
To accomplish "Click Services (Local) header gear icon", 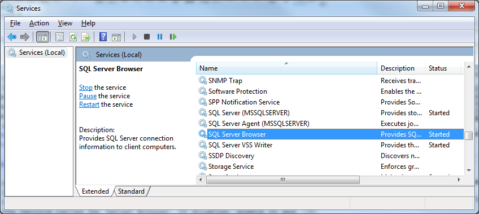I will [87, 55].
